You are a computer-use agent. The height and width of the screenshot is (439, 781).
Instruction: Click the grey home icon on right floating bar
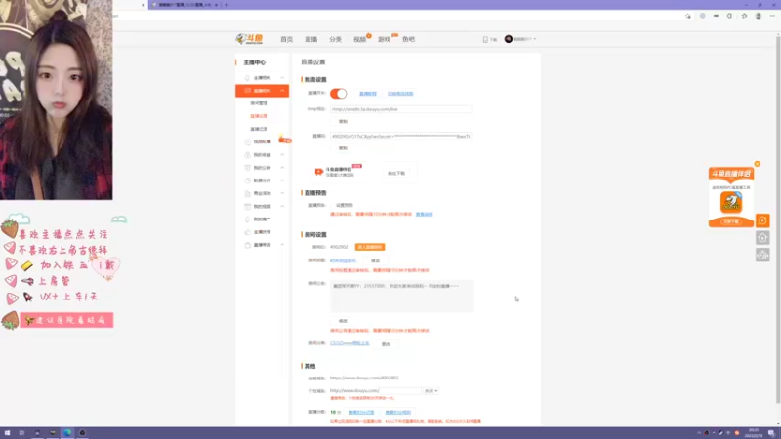pos(762,237)
